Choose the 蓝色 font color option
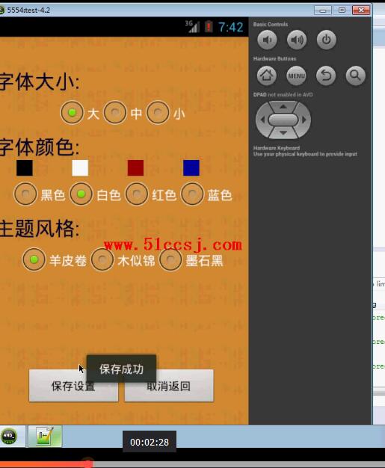This screenshot has width=385, height=468. point(192,194)
